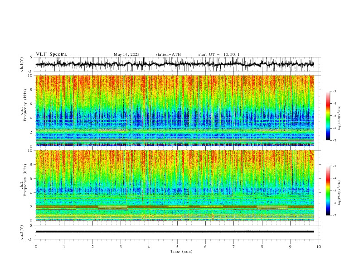359x277 pixels.
Task: Click the ch.1 PSD color bar
Action: tap(328, 116)
